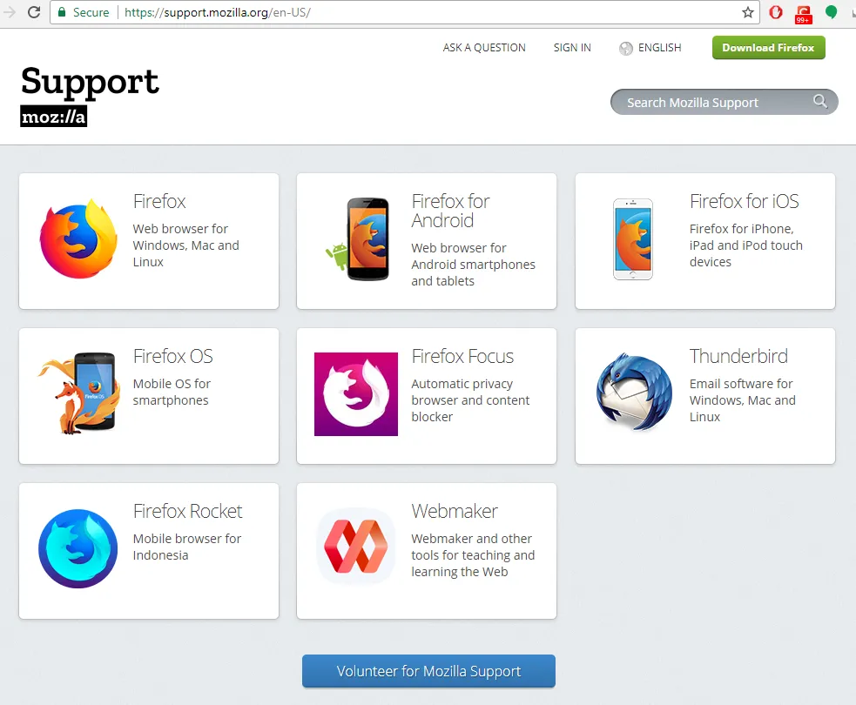Viewport: 856px width, 705px height.
Task: Click the address bar URL support.mozilla.org
Action: pos(216,12)
